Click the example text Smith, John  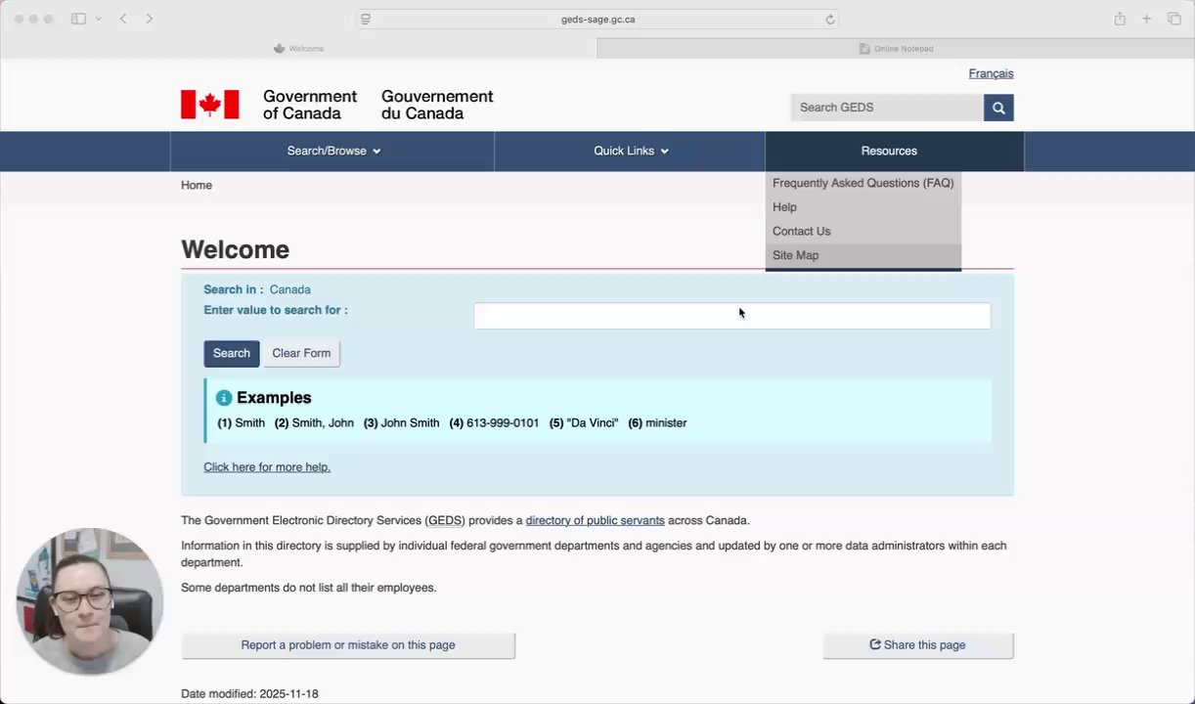[323, 422]
